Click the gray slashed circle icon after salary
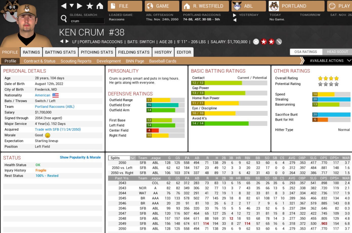Image resolution: width=352 pixels, height=233 pixels. (279, 42)
